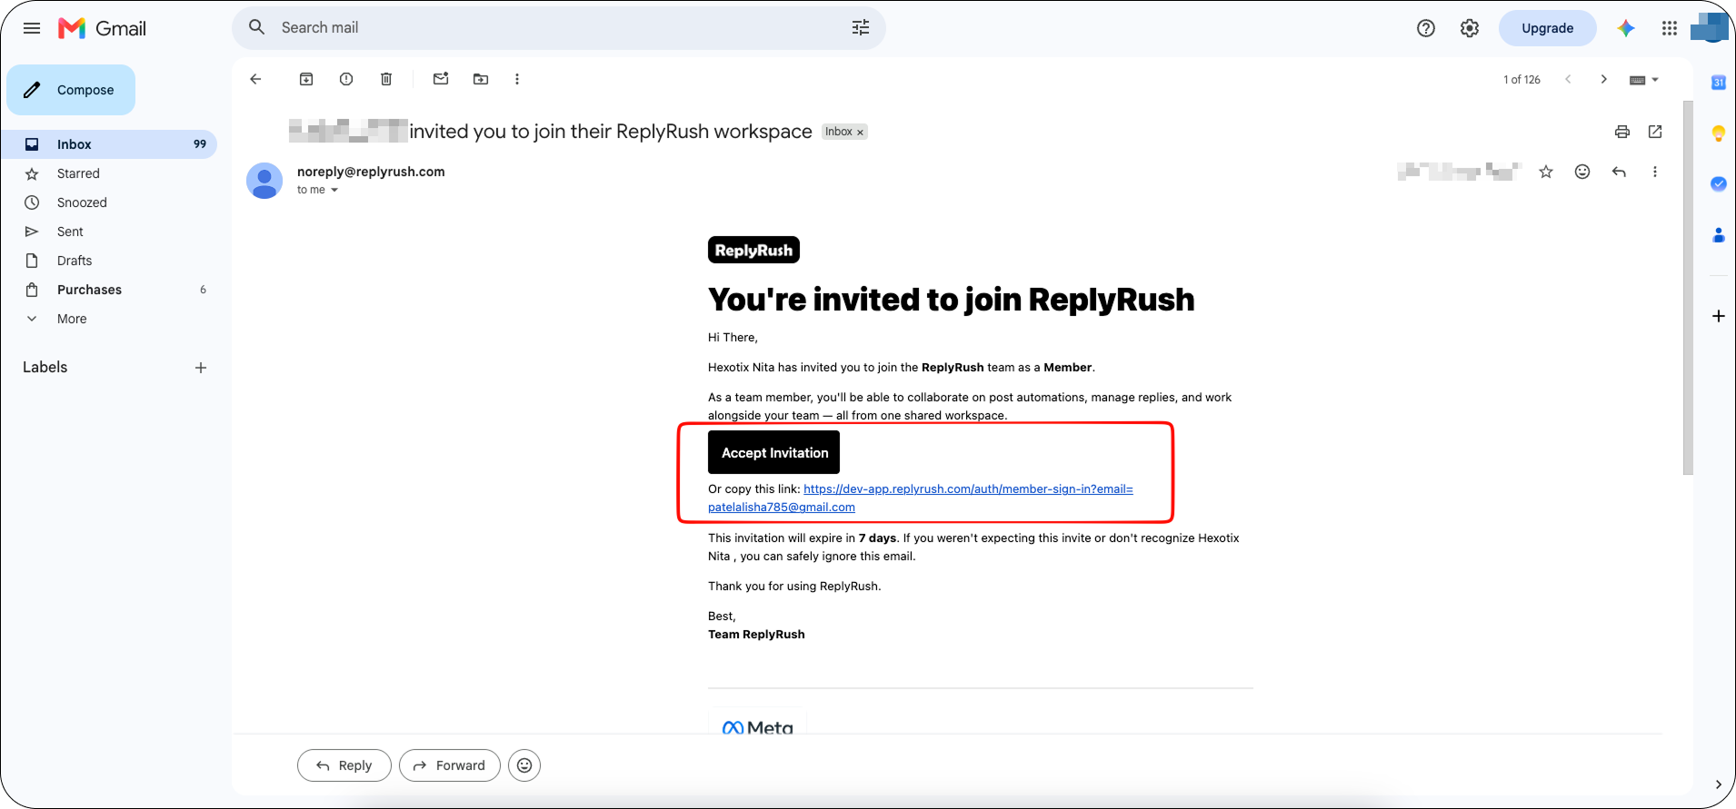Mark the email as unread
The height and width of the screenshot is (809, 1736).
(x=441, y=79)
